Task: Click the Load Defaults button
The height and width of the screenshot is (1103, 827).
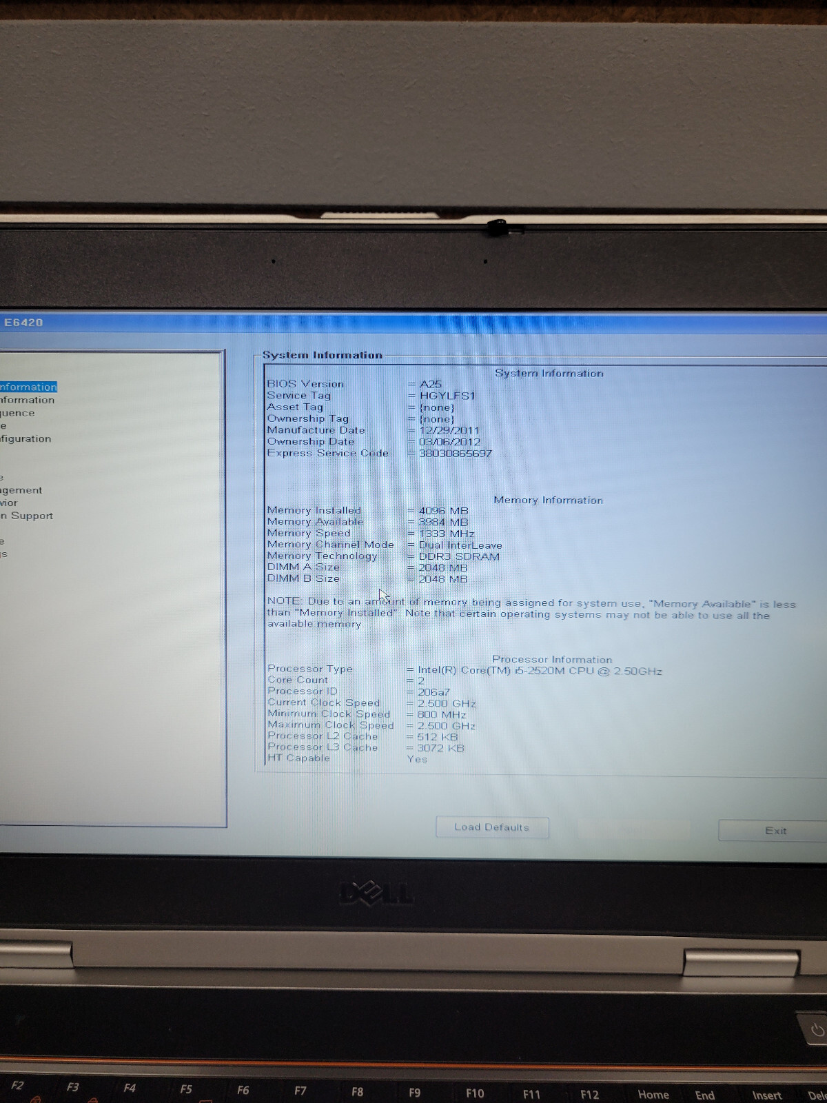Action: point(492,827)
